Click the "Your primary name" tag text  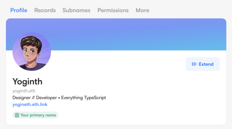(38, 115)
